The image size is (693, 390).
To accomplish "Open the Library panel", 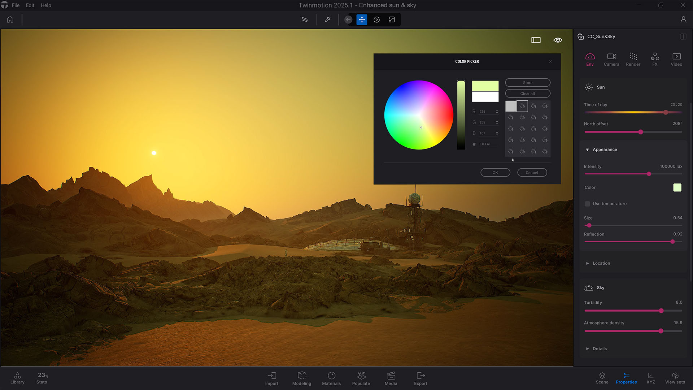I will click(x=17, y=378).
